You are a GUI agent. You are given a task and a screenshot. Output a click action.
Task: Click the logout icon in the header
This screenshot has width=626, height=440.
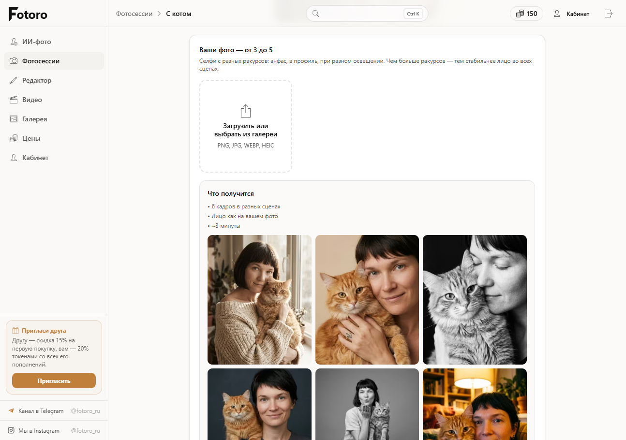coord(609,14)
